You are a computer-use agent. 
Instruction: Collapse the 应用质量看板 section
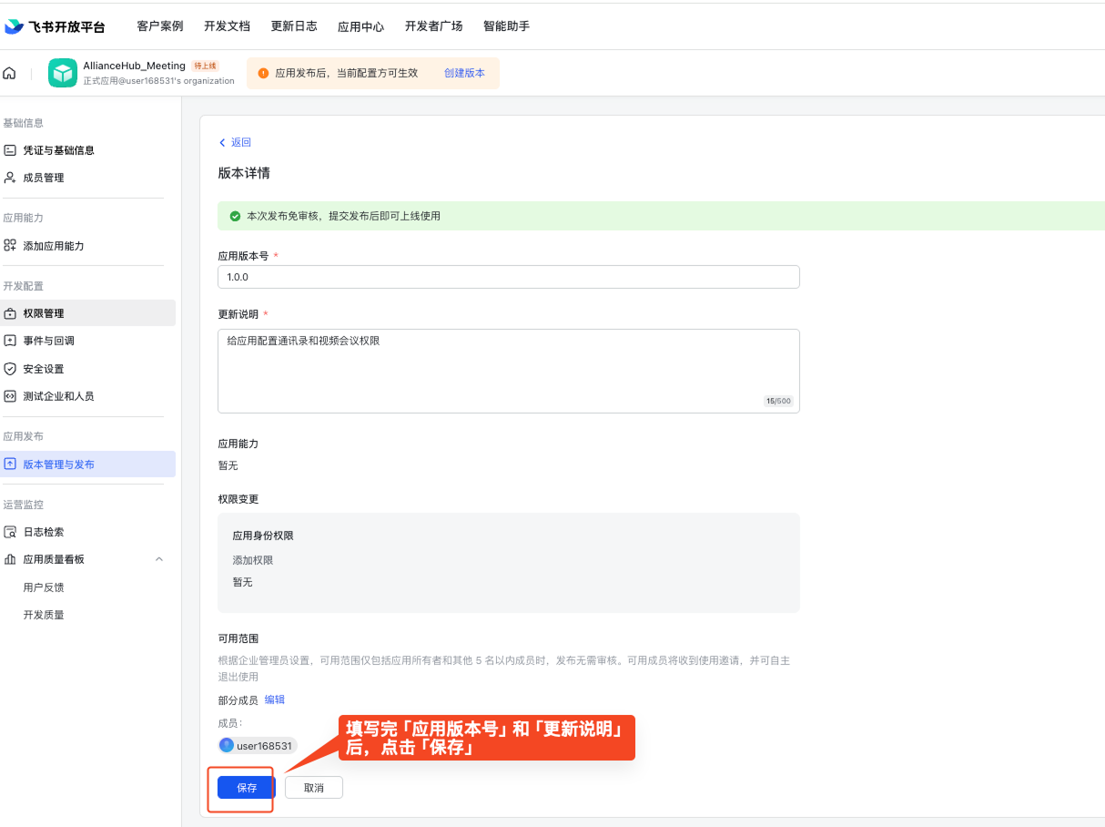click(159, 558)
